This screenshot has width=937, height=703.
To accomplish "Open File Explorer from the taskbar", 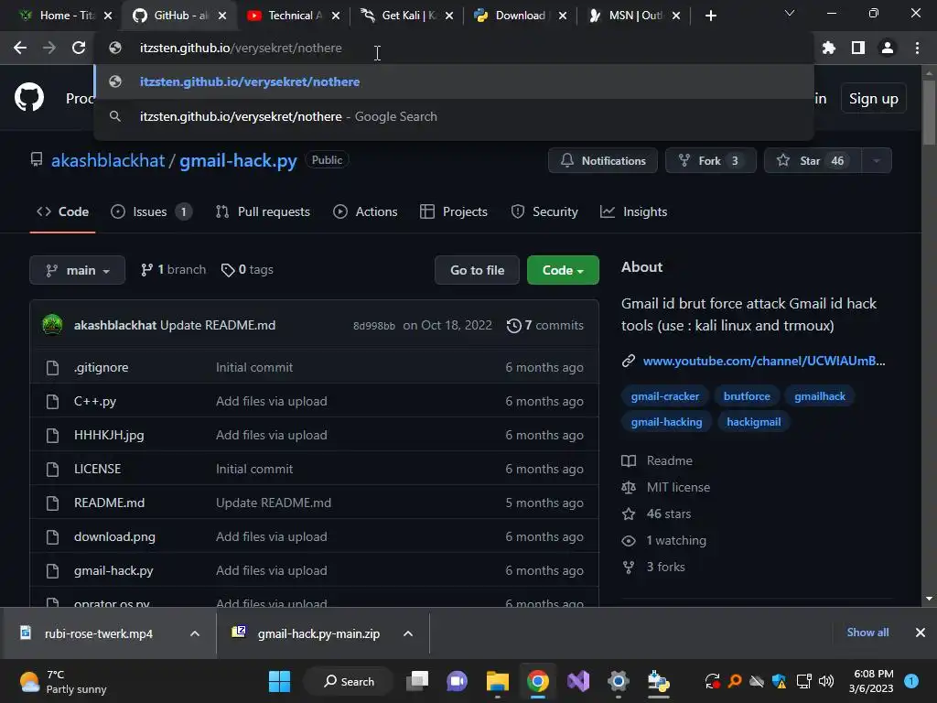I will [497, 681].
